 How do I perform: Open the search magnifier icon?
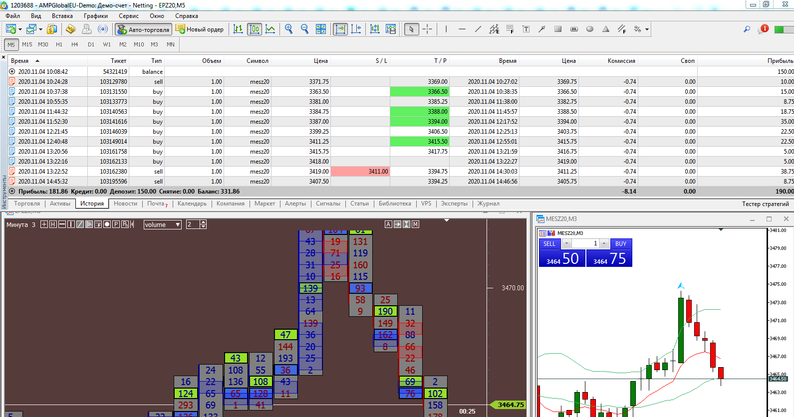pos(747,29)
